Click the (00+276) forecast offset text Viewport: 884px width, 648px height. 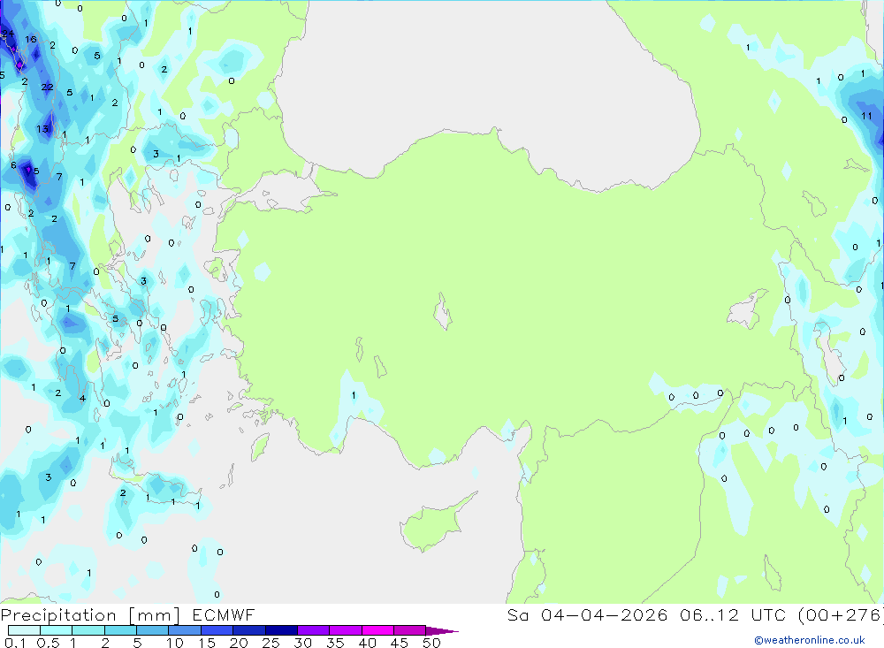point(840,614)
